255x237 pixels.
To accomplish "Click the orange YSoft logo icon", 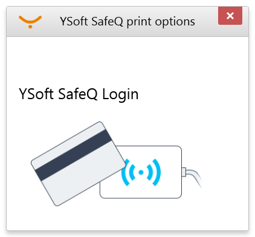I will [30, 22].
